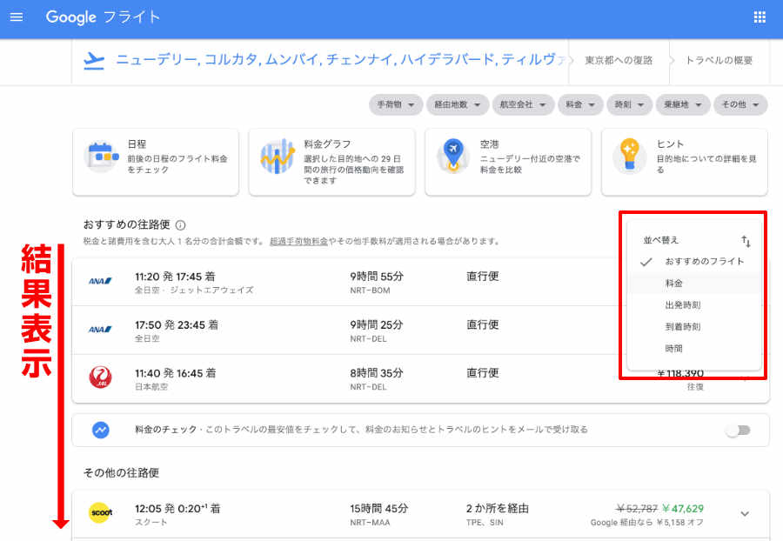Click the その他の往路便 heading

click(121, 472)
